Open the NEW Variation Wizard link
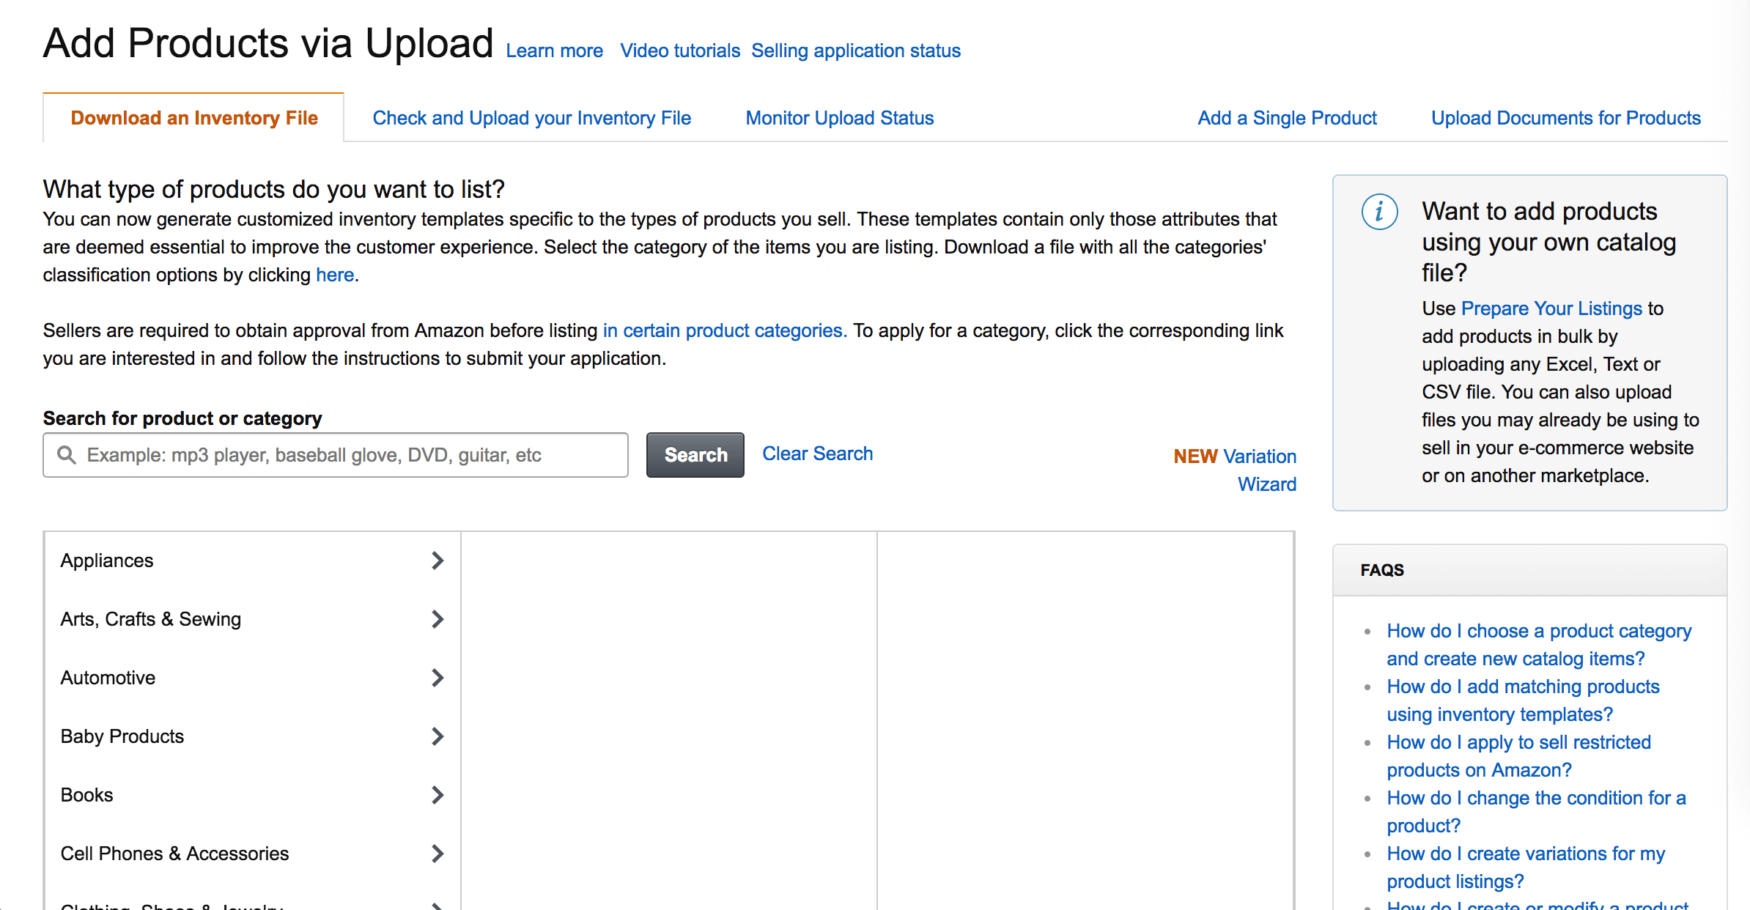This screenshot has width=1750, height=910. point(1235,470)
